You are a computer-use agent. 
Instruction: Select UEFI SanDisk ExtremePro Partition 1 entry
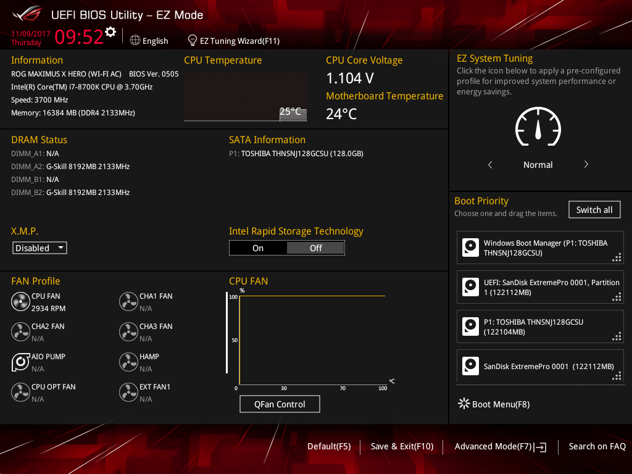(x=540, y=287)
